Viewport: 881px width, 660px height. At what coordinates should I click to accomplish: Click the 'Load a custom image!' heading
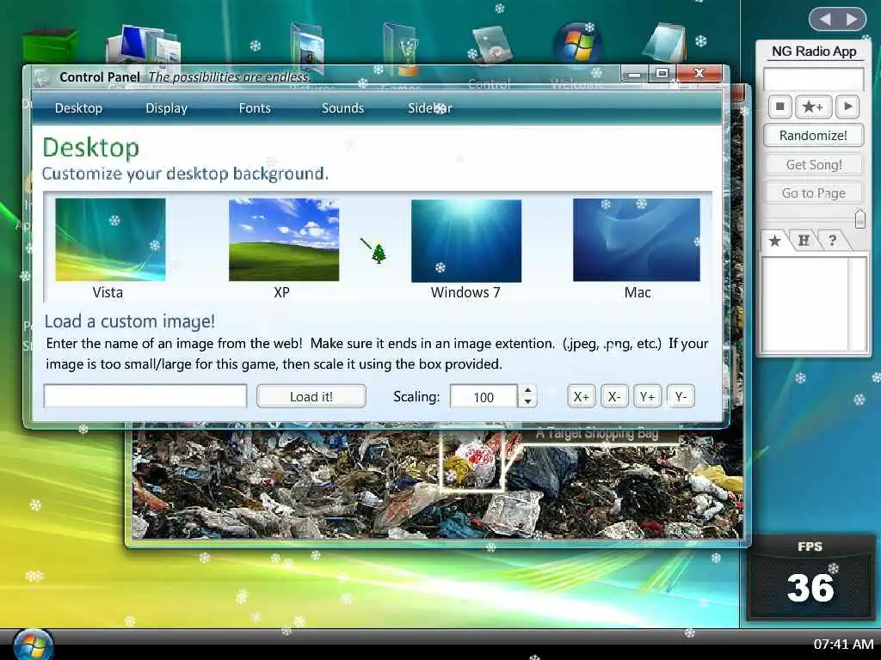(129, 321)
